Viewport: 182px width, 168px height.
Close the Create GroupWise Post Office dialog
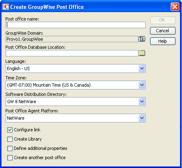(x=175, y=6)
